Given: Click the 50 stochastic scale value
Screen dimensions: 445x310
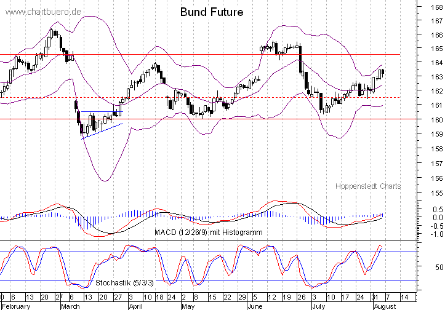Looking at the screenshot, I should tap(439, 267).
